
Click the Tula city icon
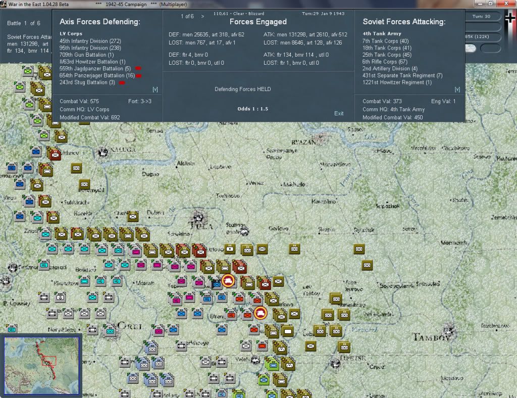(x=198, y=218)
